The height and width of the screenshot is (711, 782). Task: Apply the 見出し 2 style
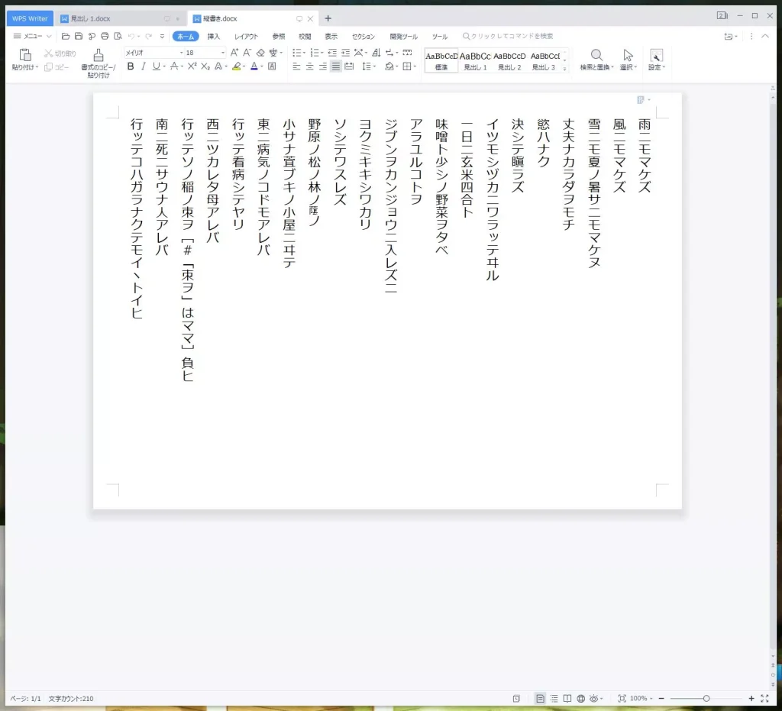[x=509, y=60]
